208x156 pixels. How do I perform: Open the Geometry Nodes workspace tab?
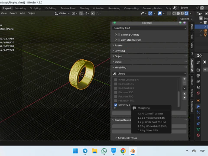click(152, 8)
